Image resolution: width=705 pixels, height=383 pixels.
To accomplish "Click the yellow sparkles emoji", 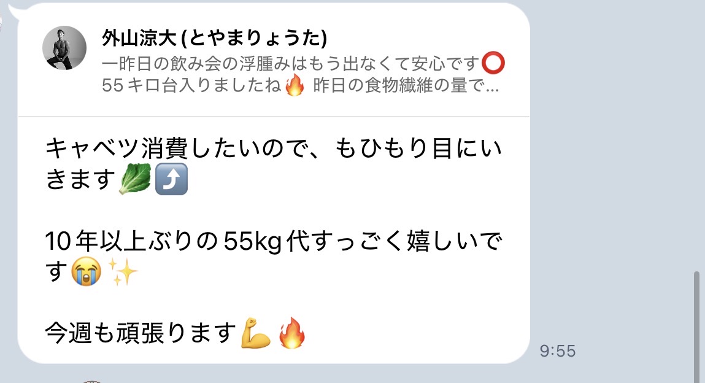I will [123, 271].
